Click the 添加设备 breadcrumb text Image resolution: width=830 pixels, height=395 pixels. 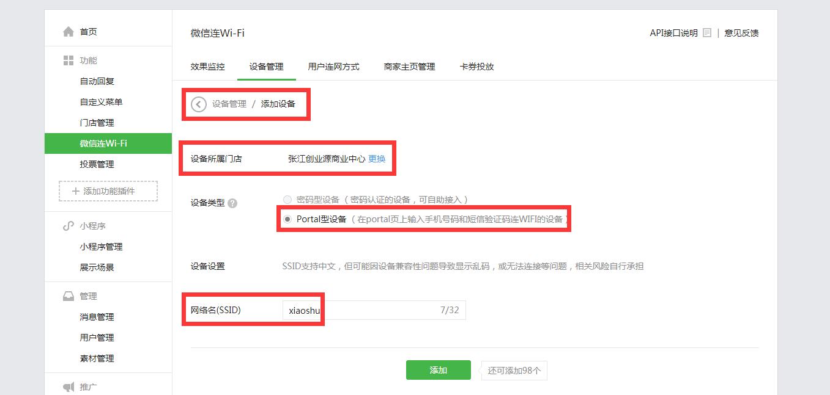click(278, 104)
